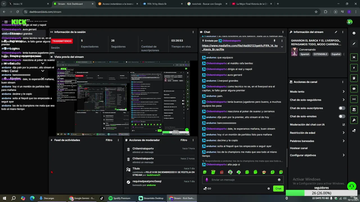Toggle the wrench stream info icon in sidebar
Screen dimensions: 360x202
[354, 120]
